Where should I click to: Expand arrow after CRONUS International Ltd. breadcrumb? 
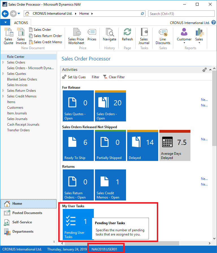[76, 14]
